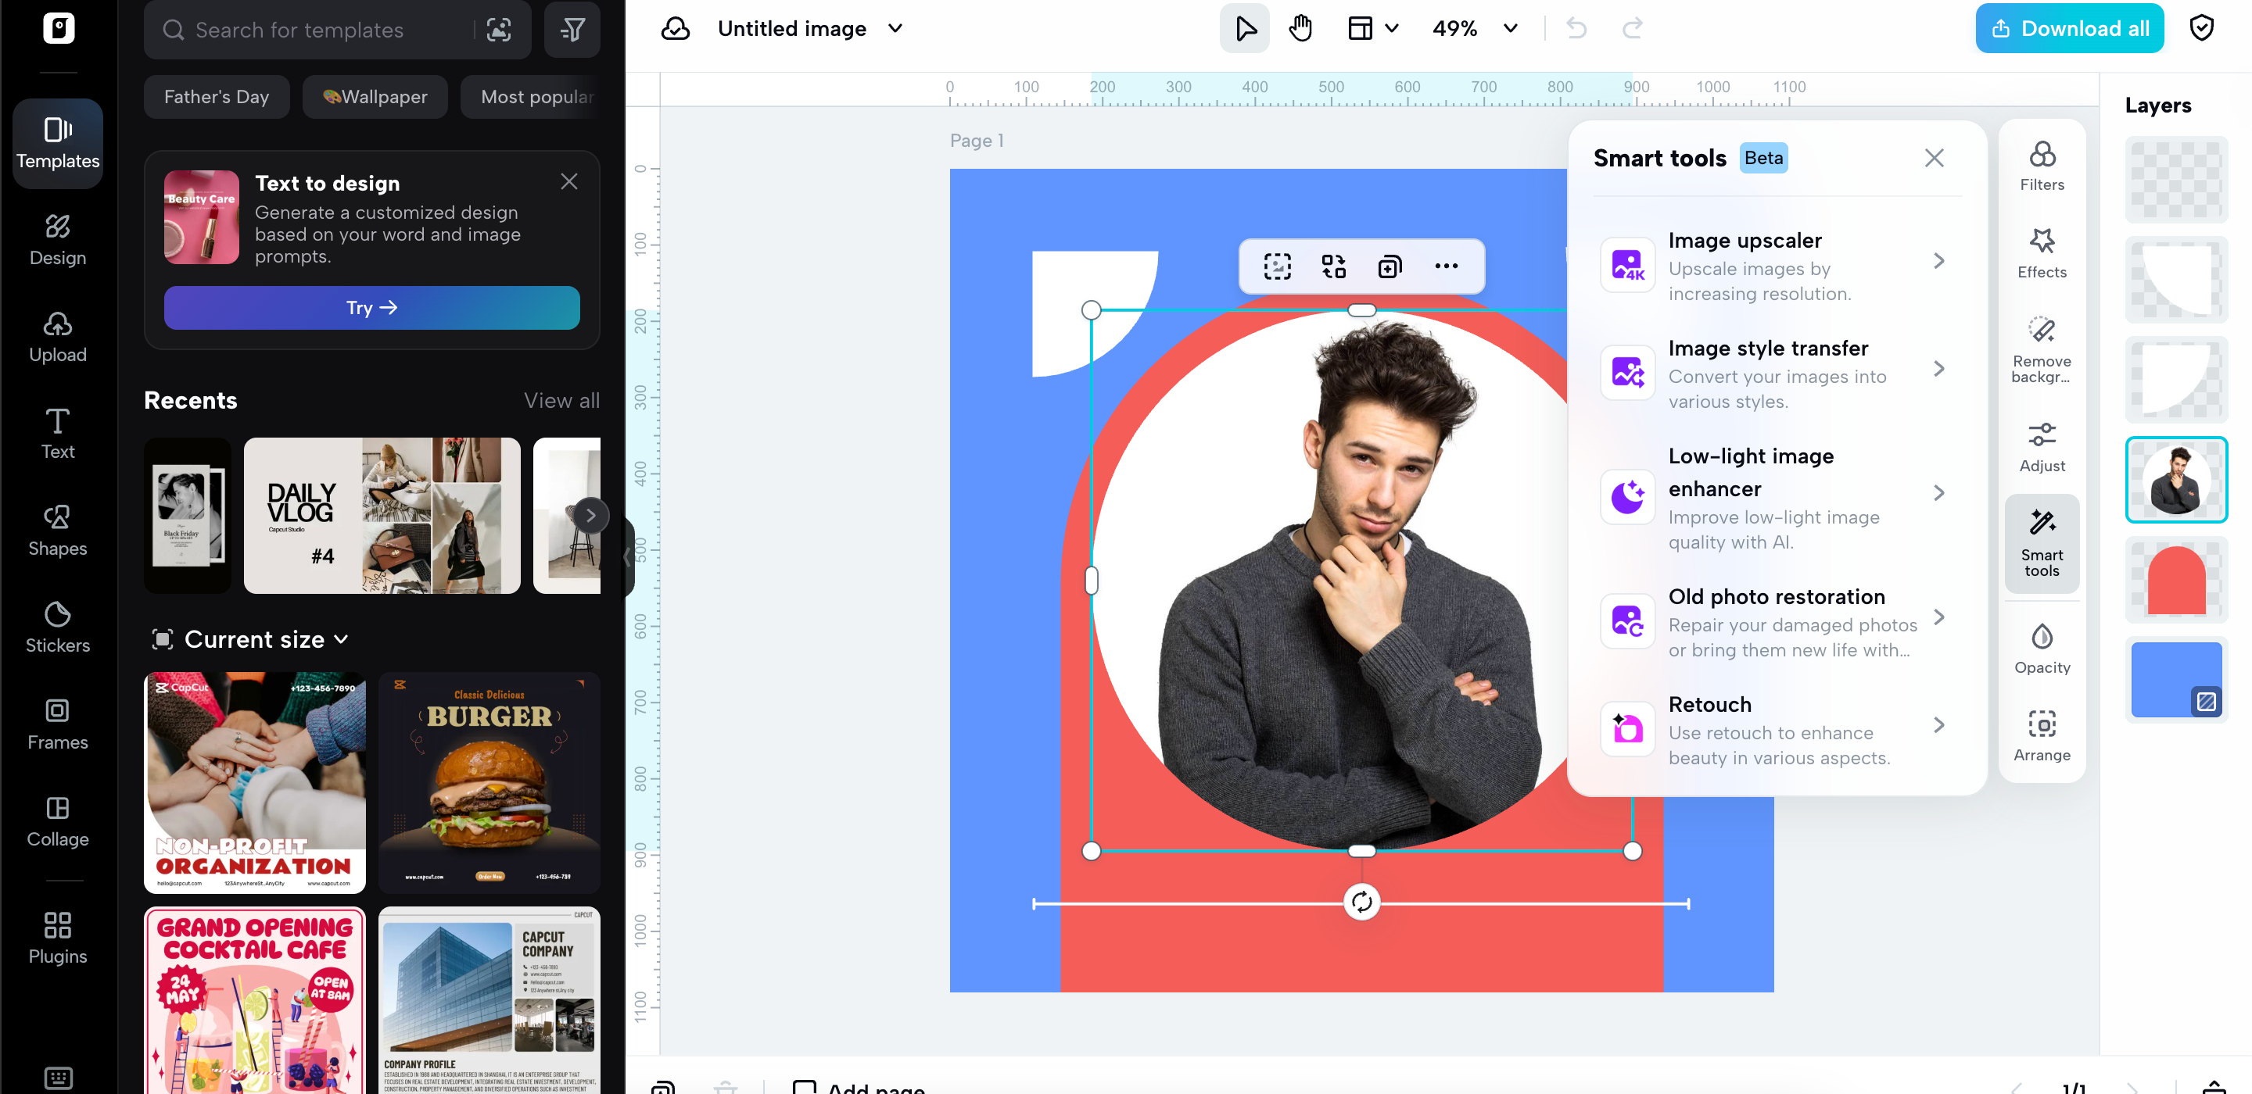
Task: Toggle the Father's Day filter chip
Action: point(216,96)
